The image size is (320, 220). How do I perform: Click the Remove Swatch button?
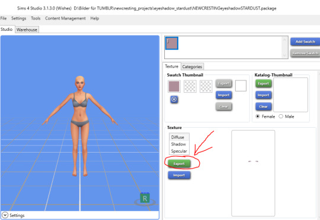click(x=305, y=53)
